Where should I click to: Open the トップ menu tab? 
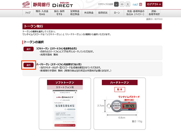click(28, 13)
